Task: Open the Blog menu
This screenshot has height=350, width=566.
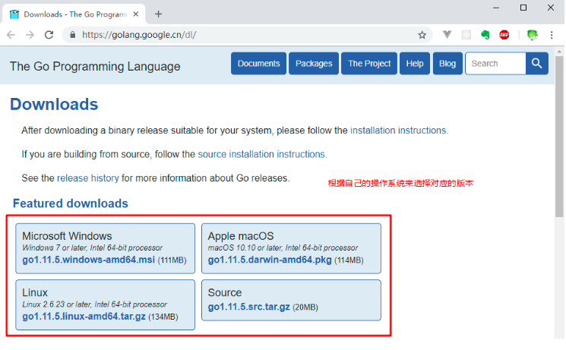Action: 447,64
